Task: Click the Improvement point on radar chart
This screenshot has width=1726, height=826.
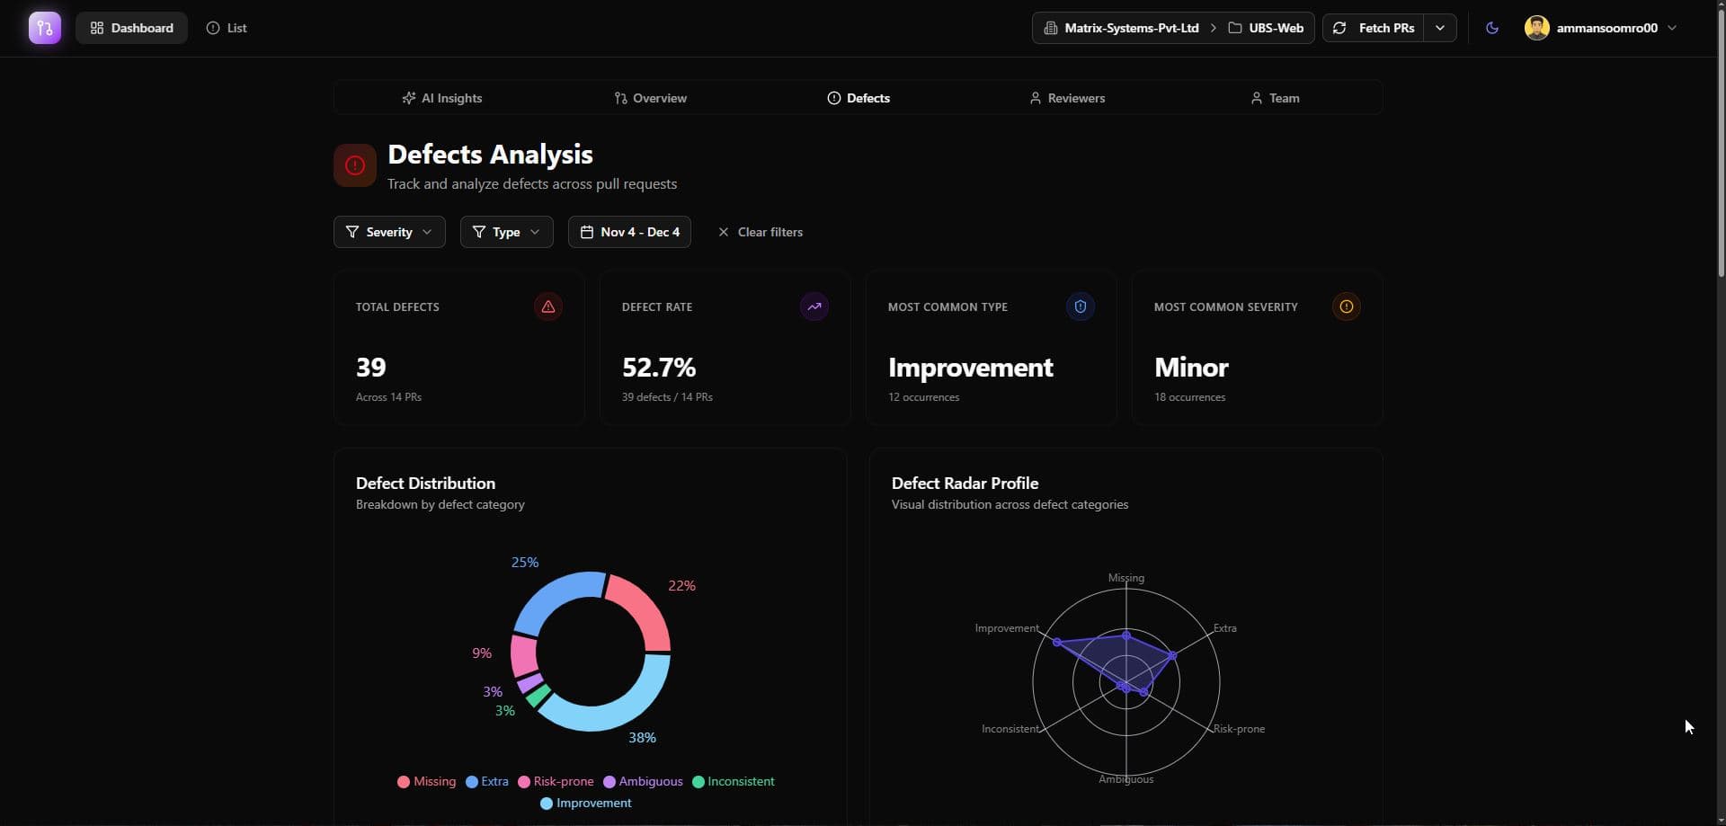Action: (1057, 642)
